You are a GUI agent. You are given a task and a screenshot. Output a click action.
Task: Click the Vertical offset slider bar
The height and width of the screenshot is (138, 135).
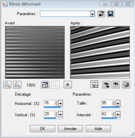[53, 118]
